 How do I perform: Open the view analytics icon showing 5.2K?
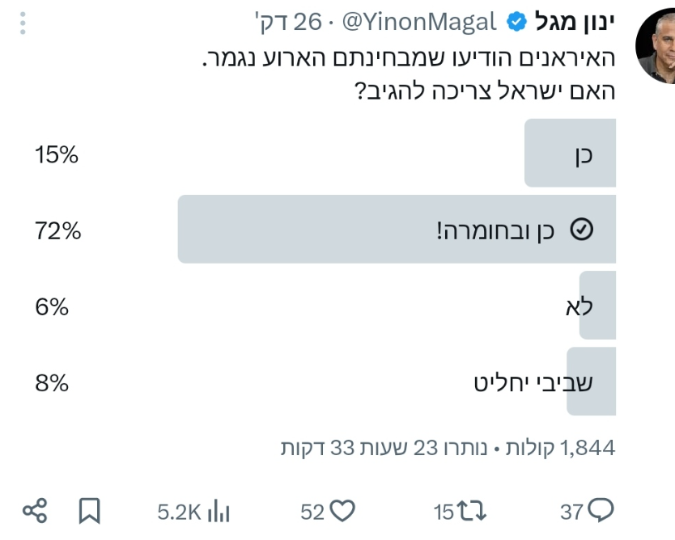[x=219, y=511]
